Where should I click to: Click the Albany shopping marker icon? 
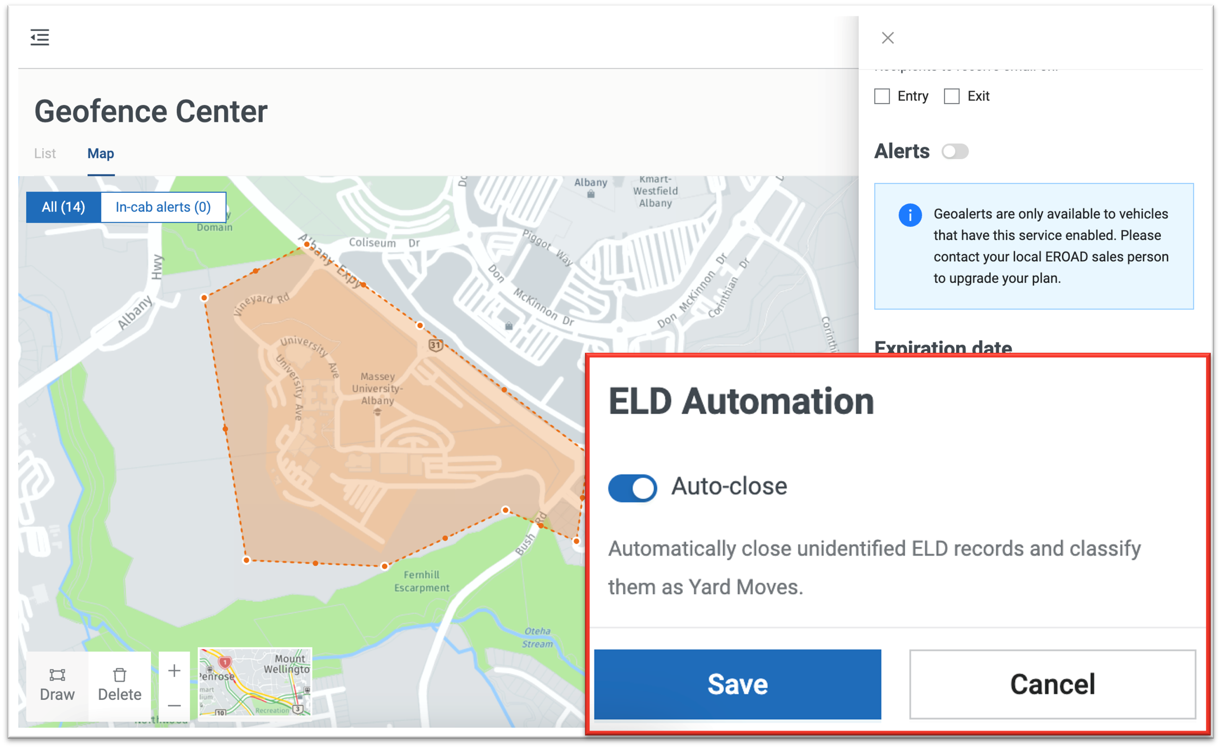(591, 194)
